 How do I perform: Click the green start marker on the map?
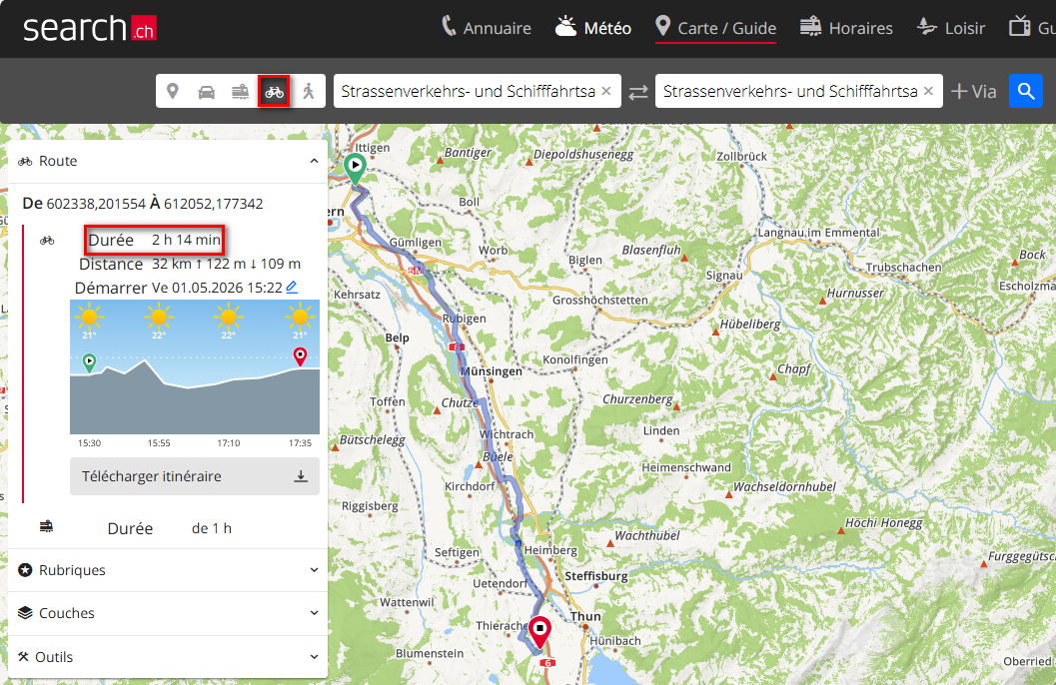(355, 168)
